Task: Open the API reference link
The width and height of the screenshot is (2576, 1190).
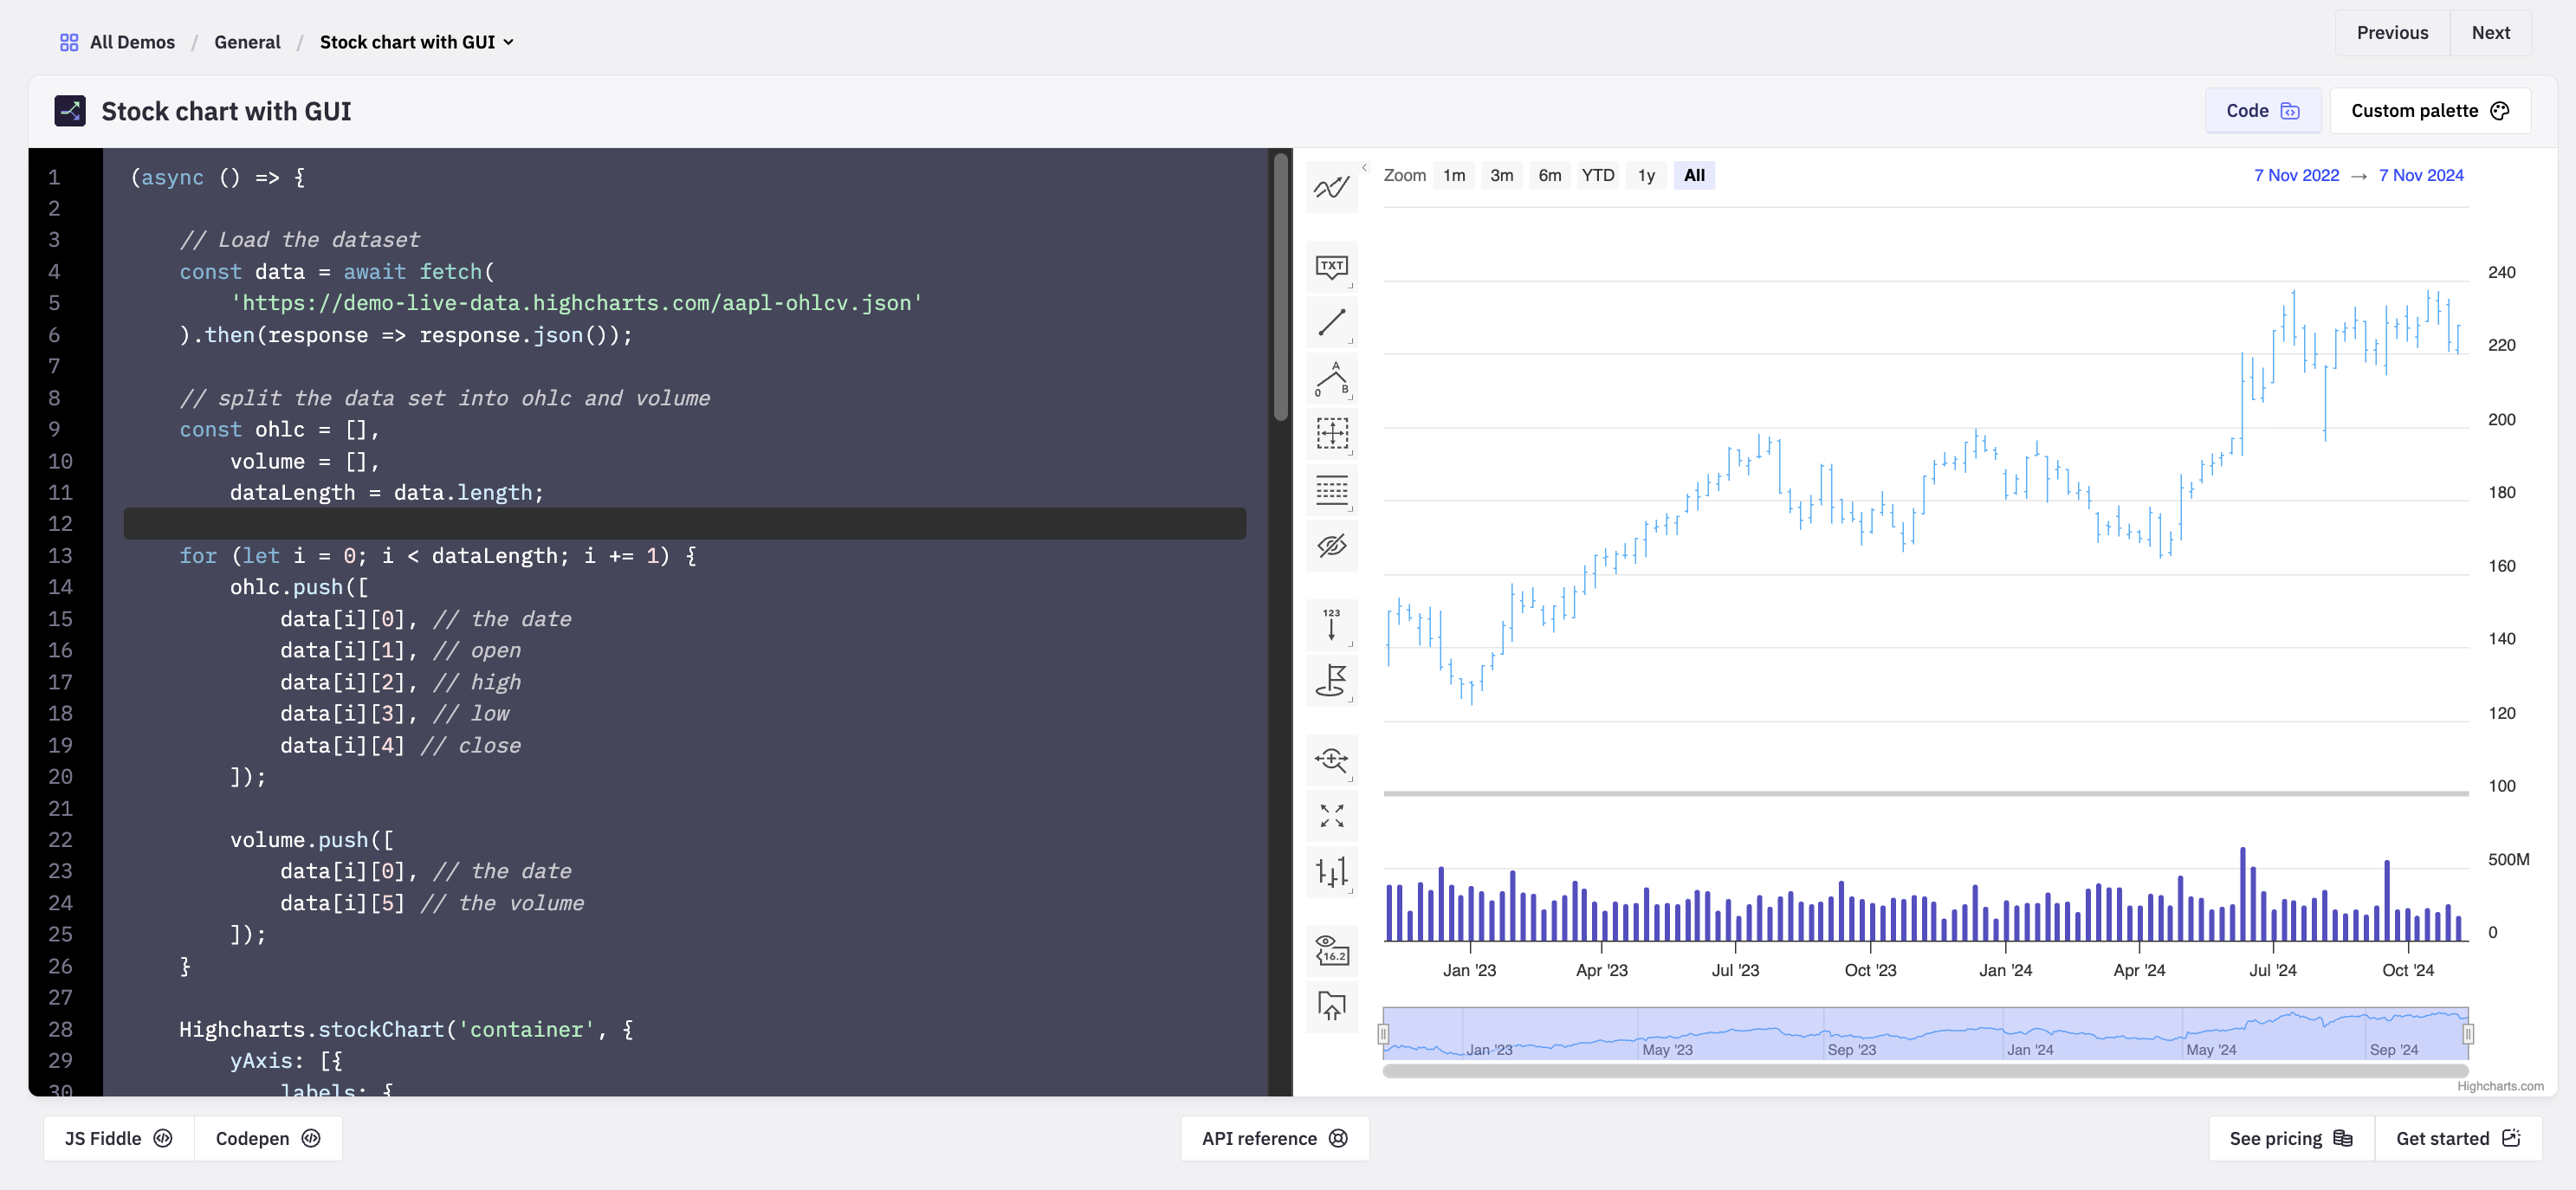Action: (x=1274, y=1138)
